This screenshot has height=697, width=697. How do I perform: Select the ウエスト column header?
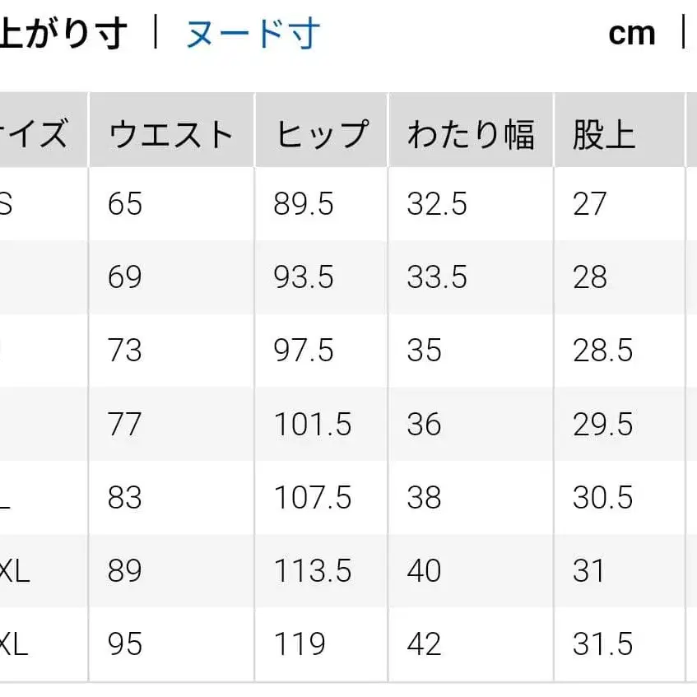(x=170, y=130)
